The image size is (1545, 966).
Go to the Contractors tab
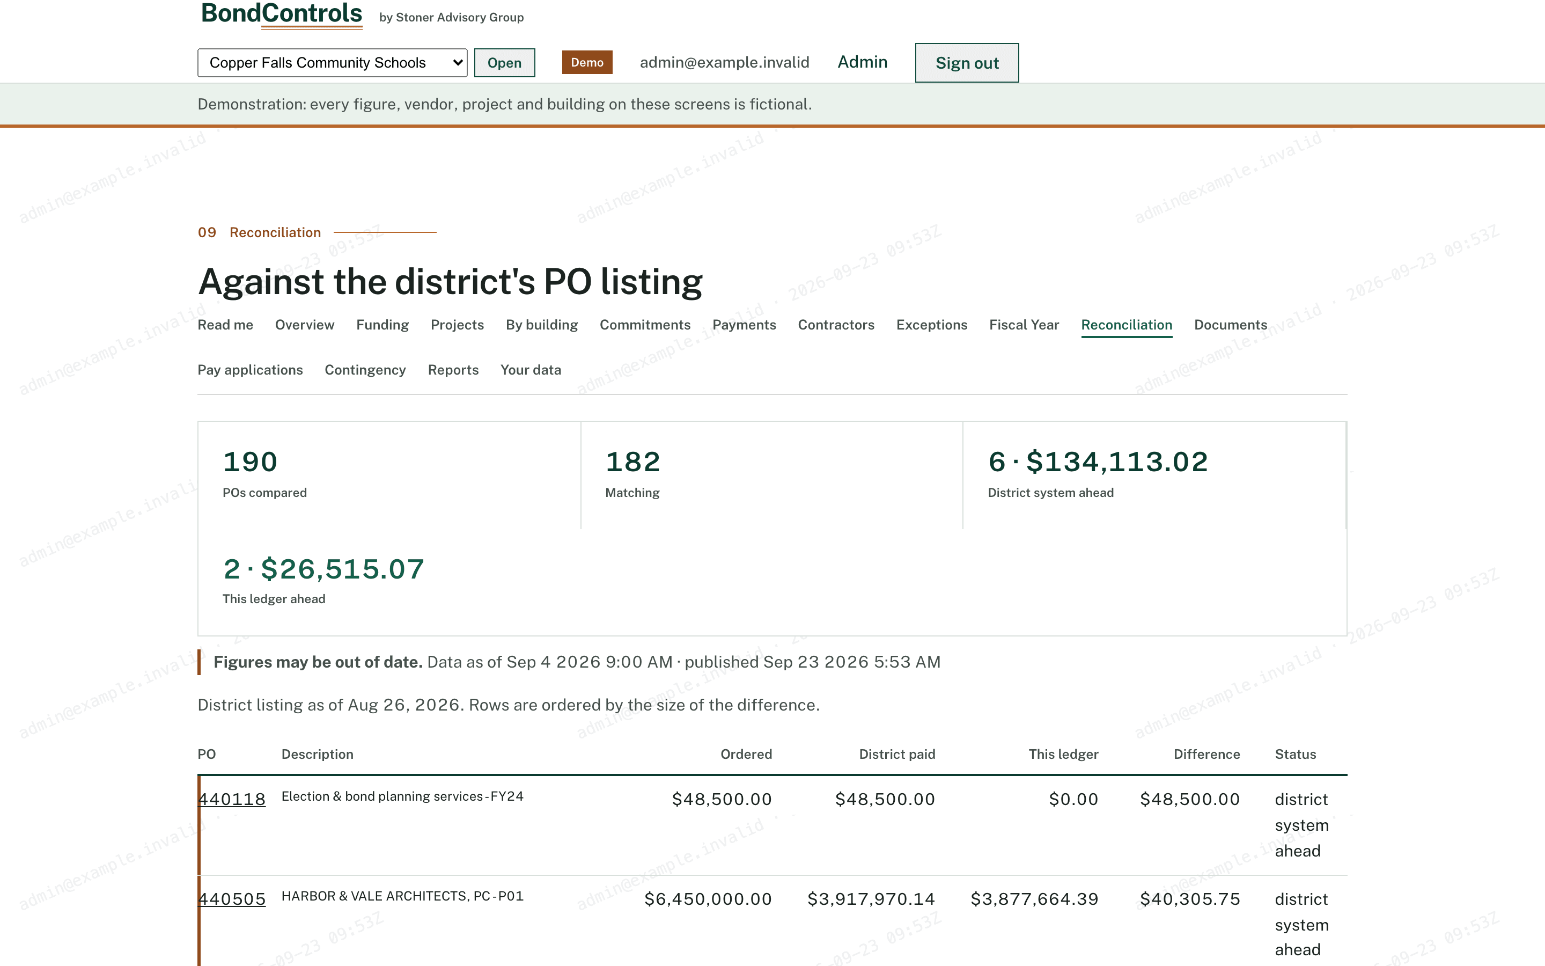[x=836, y=325]
